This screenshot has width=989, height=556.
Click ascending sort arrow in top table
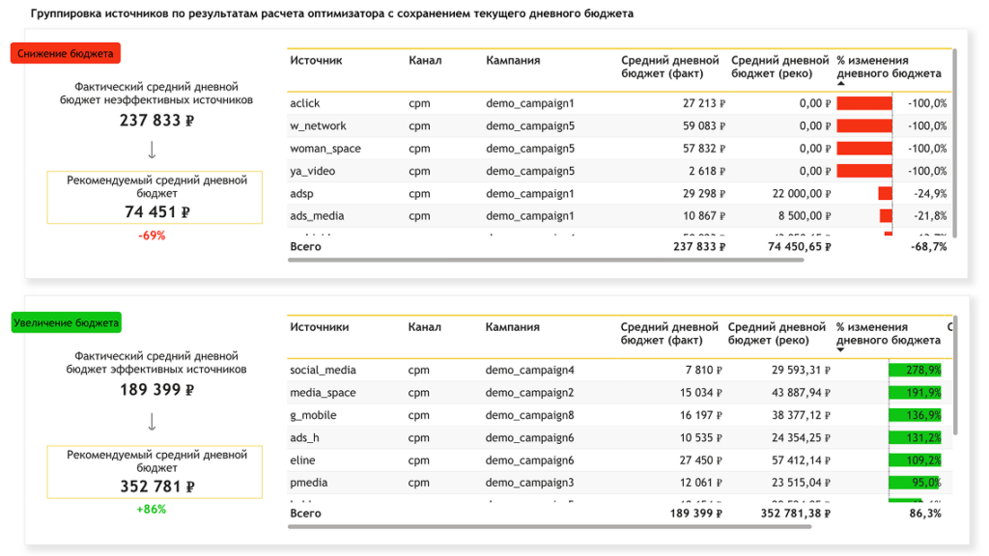[x=840, y=84]
